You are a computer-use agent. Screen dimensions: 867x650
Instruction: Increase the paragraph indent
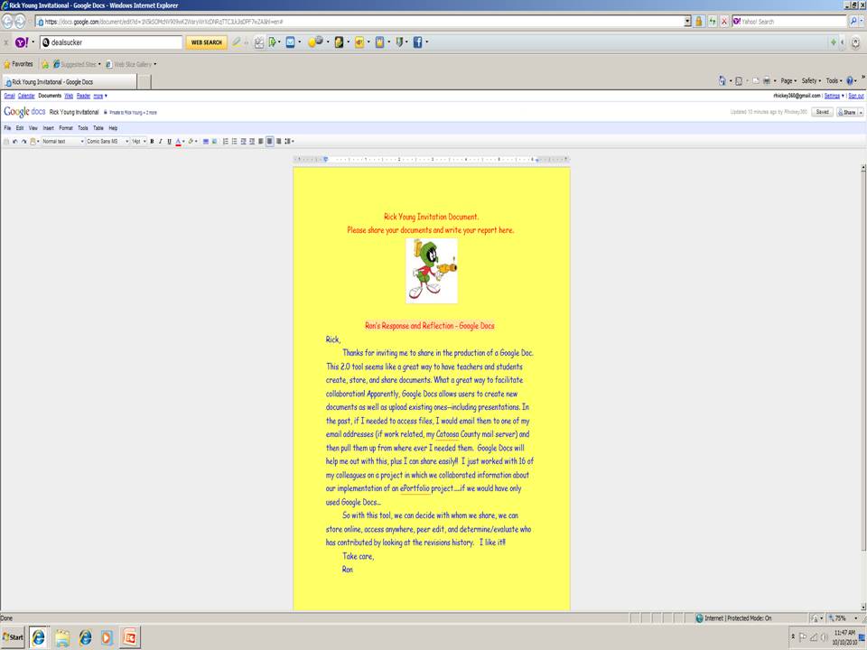click(252, 142)
